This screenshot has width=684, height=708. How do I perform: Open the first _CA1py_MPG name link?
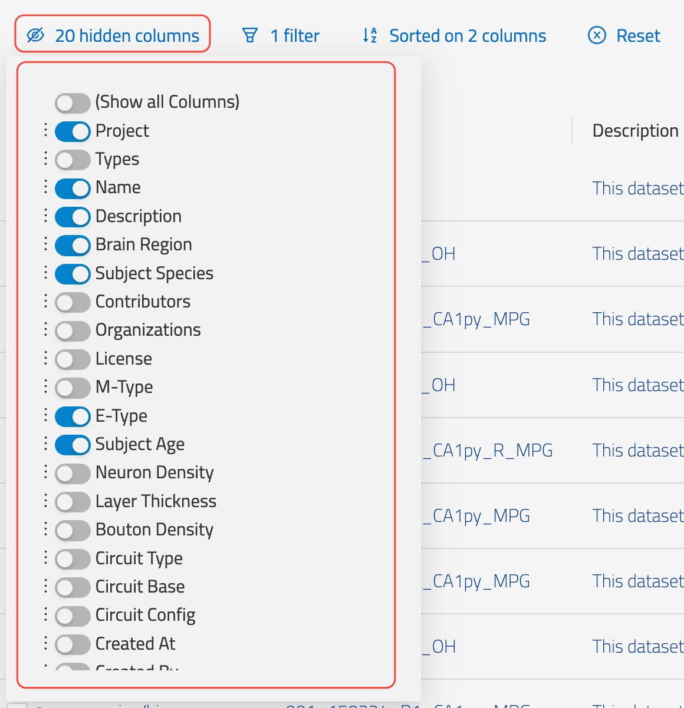click(476, 319)
